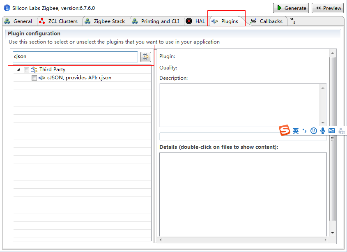Click right panel scrollbar up arrow
347x252 pixels.
pos(333,53)
